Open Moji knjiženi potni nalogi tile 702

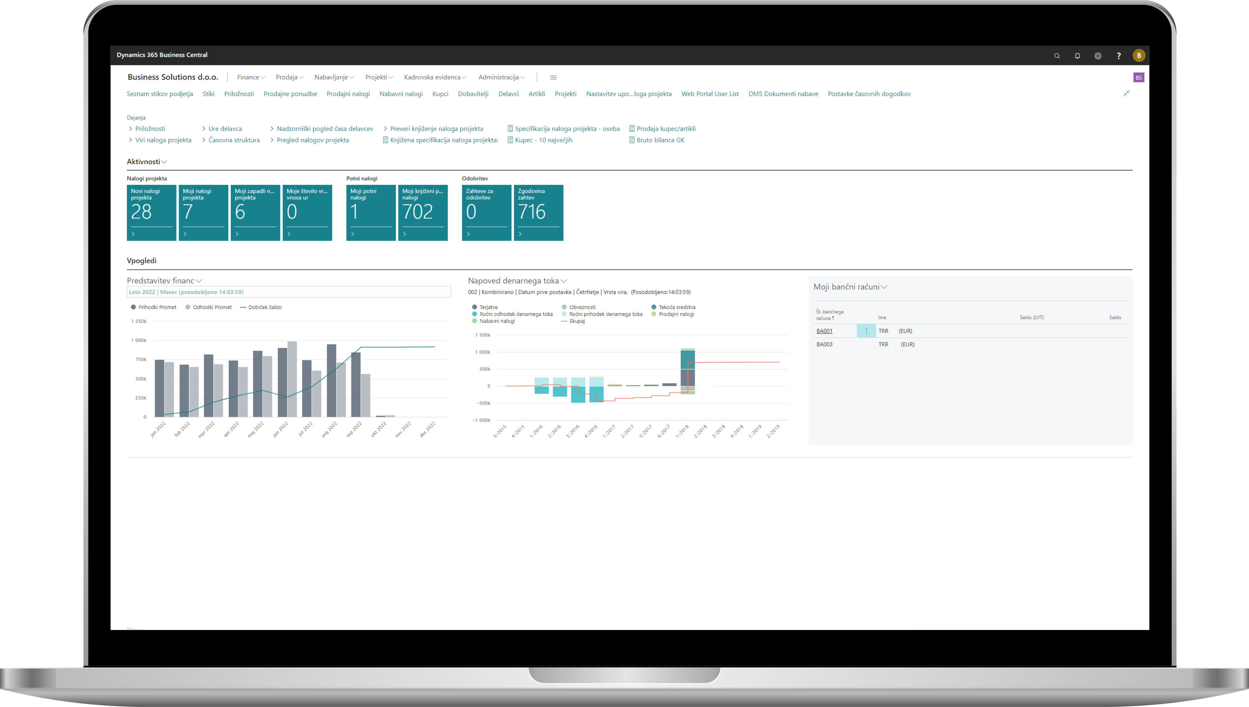pos(423,213)
